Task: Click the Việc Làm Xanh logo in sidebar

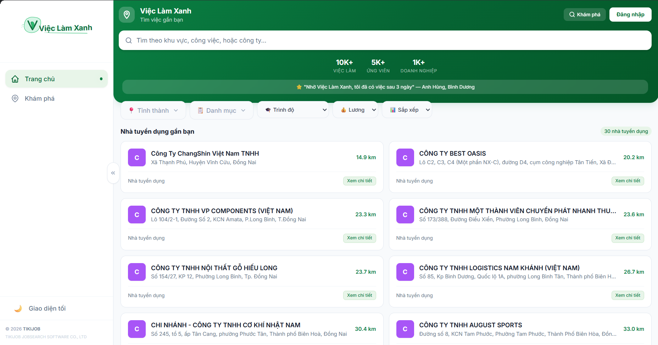Action: [x=57, y=26]
